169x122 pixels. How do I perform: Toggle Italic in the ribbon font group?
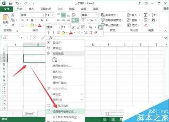click(x=27, y=20)
